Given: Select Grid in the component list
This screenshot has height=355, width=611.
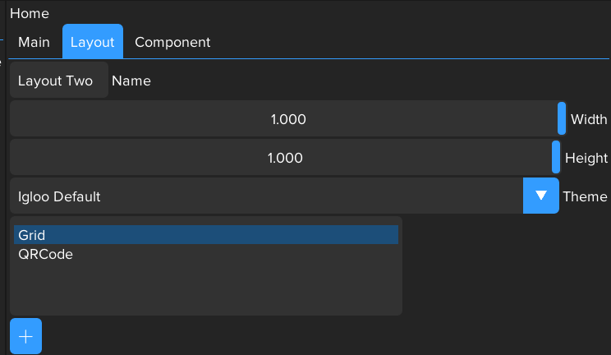Looking at the screenshot, I should 205,235.
